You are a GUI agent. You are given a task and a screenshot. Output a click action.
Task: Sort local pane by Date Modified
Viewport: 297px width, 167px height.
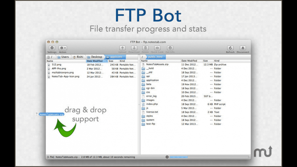tap(97, 61)
